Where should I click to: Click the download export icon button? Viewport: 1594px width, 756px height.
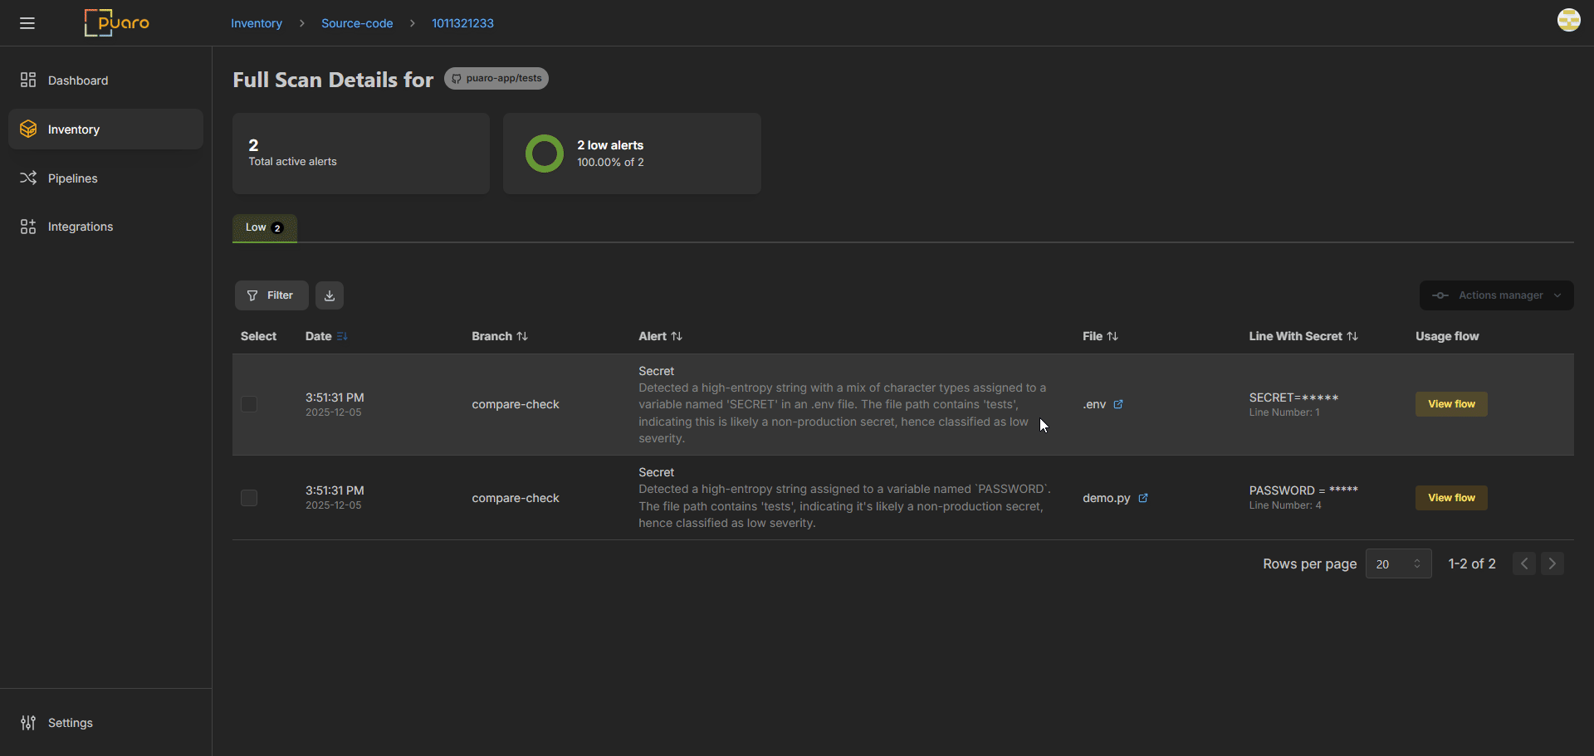[330, 295]
